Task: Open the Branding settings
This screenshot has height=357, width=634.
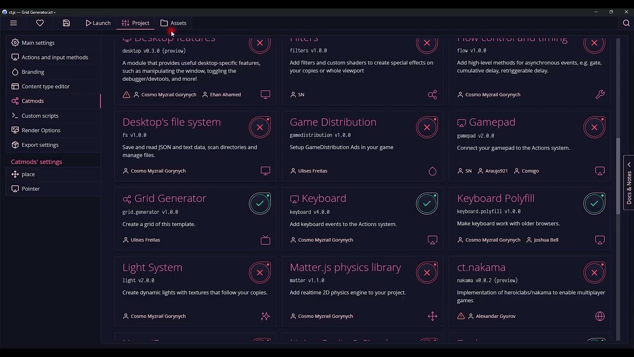Action: [53, 72]
